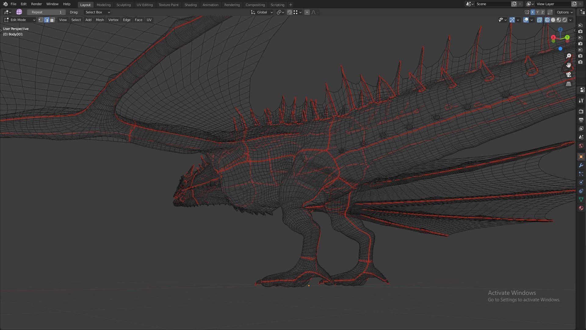
Task: Expand the Options dropdown
Action: point(564,12)
